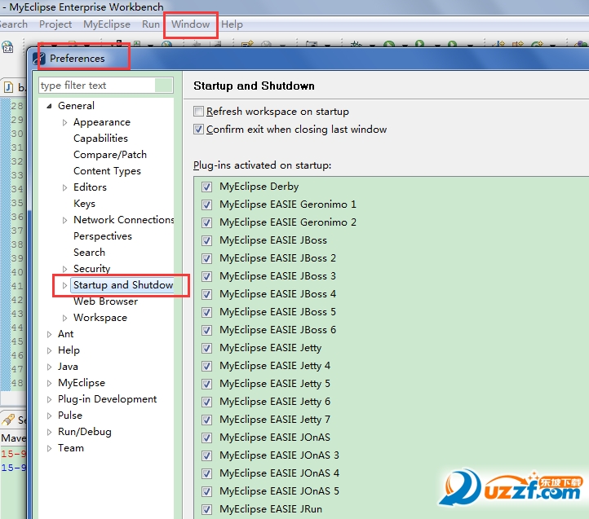The height and width of the screenshot is (519, 589).
Task: Select Startup and Shutdown tree item
Action: [123, 285]
